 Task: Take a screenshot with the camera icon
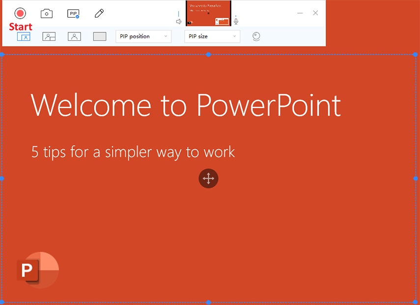click(47, 14)
